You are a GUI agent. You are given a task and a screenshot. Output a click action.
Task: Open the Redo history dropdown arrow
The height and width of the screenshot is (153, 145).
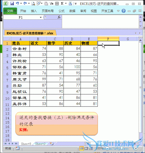coord(29,3)
